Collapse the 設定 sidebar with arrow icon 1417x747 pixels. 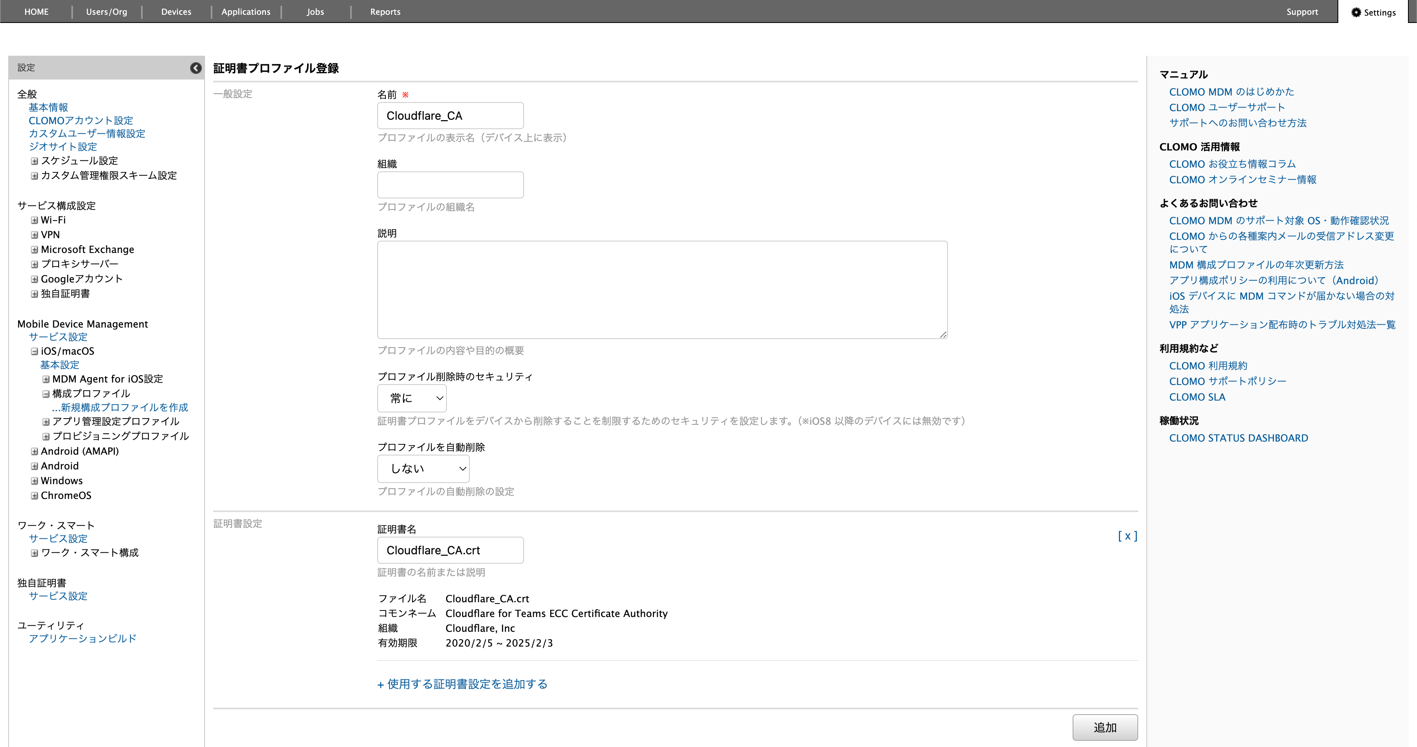pyautogui.click(x=196, y=68)
